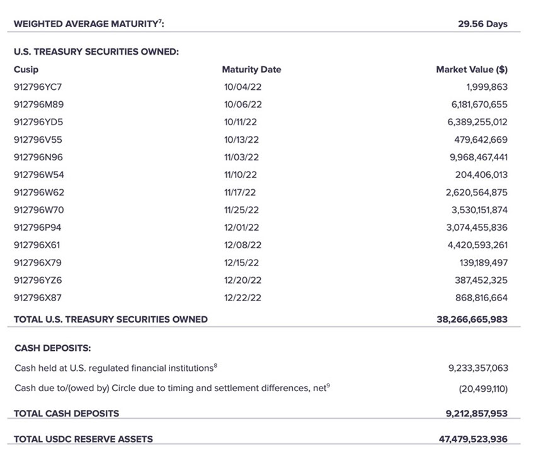This screenshot has width=536, height=459.
Task: Select Cusip 912796W70
Action: point(38,210)
